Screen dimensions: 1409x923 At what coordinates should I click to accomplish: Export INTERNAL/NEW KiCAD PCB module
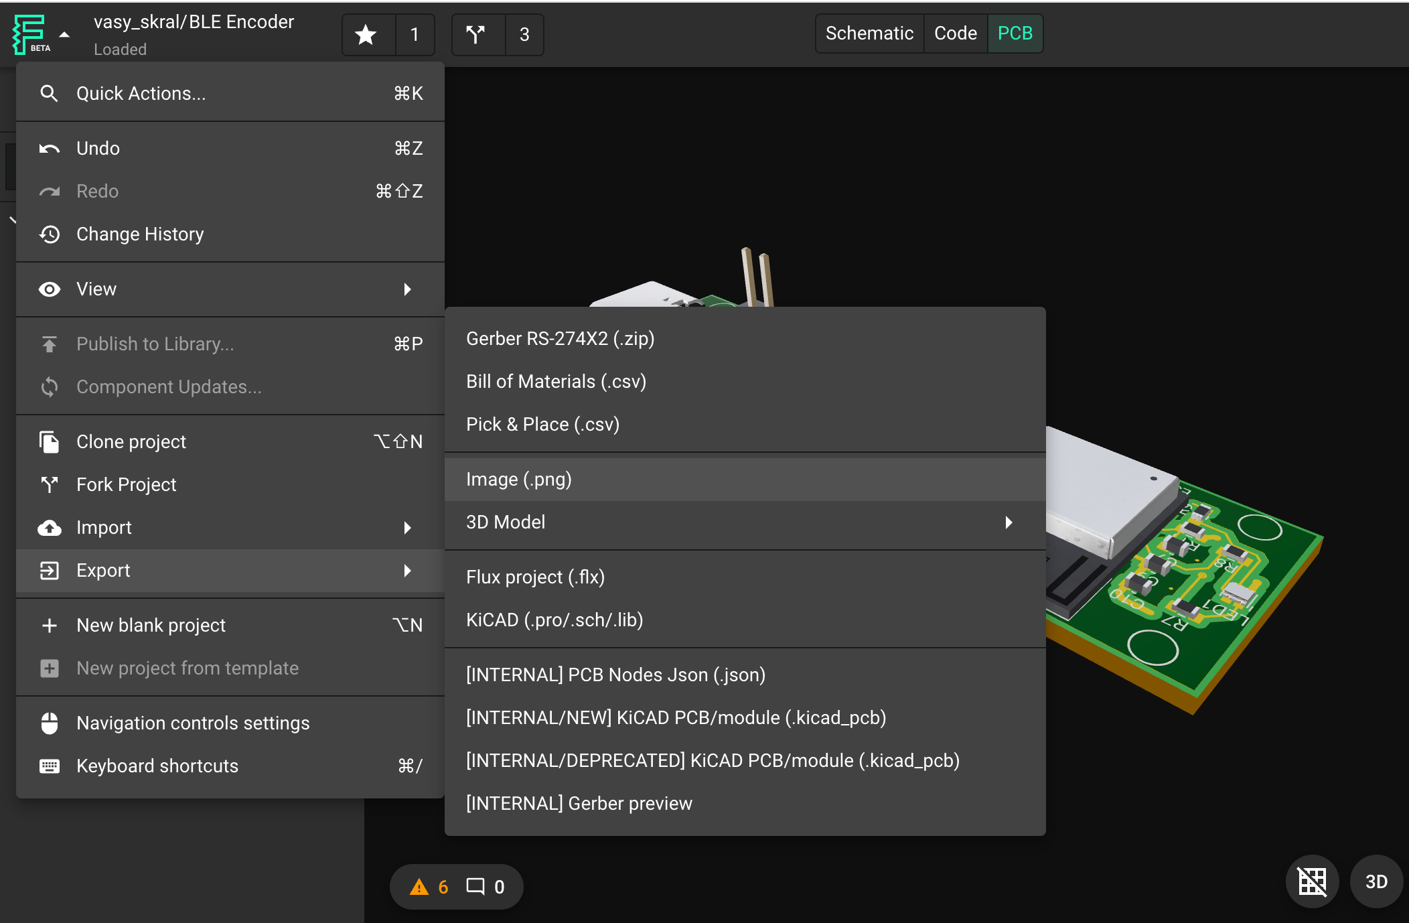pos(745,717)
